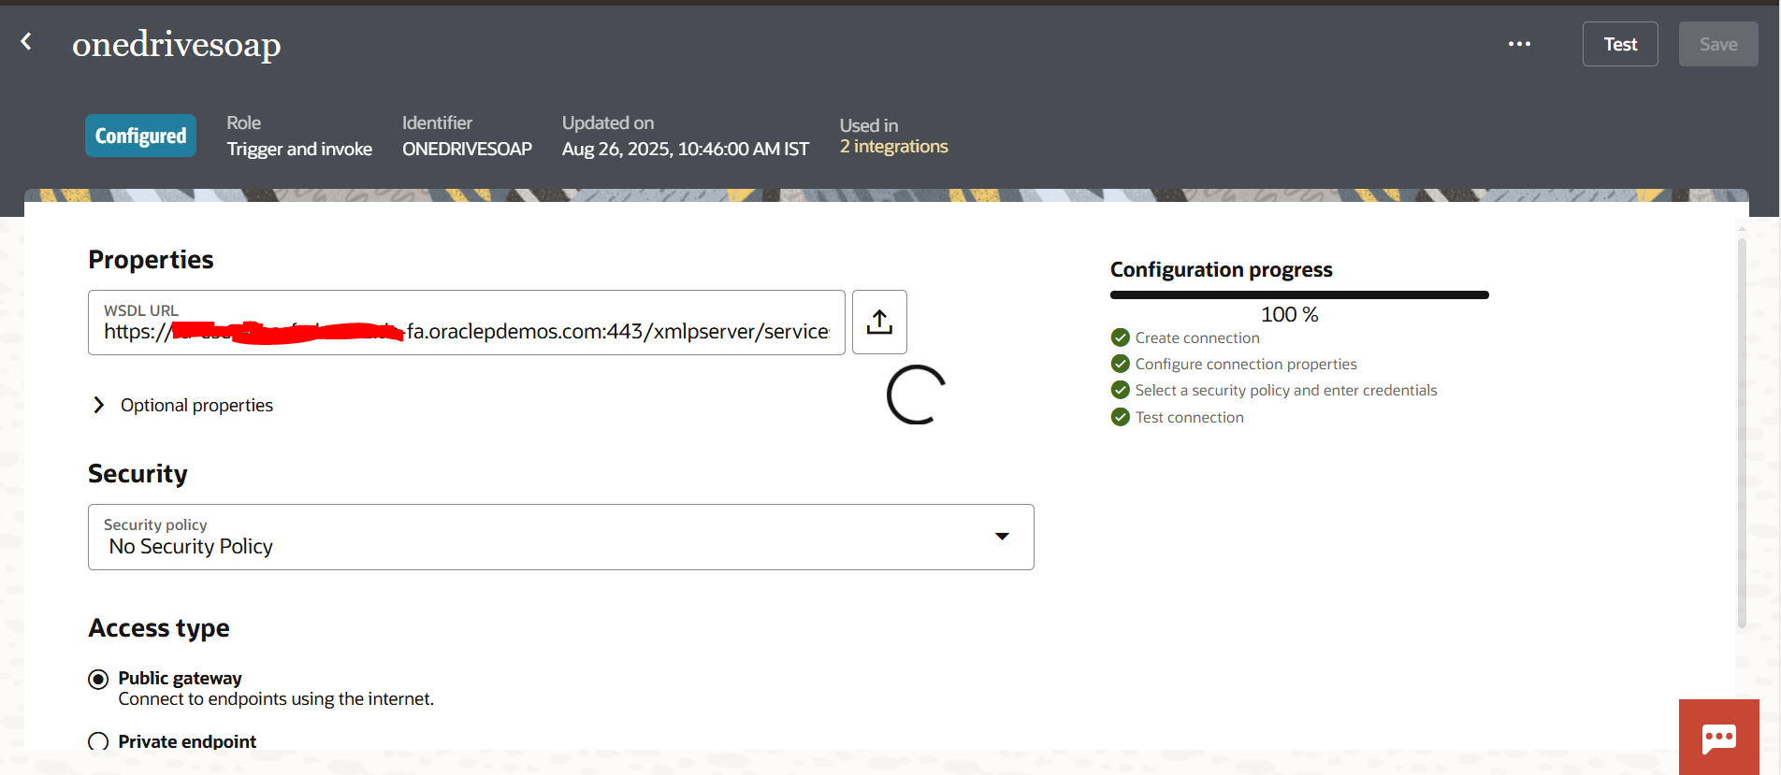Click the Updated on date value

[x=686, y=149]
